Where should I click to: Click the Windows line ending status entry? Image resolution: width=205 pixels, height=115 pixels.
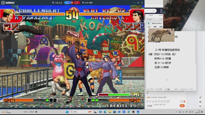point(184,89)
